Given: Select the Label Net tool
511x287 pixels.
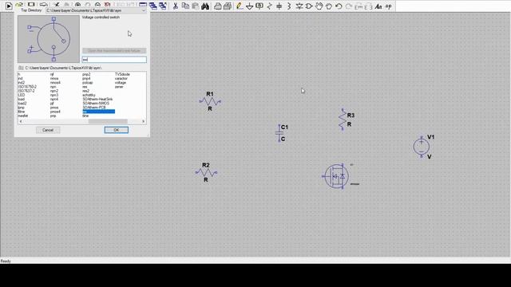Looking at the screenshot, I should coord(259,6).
